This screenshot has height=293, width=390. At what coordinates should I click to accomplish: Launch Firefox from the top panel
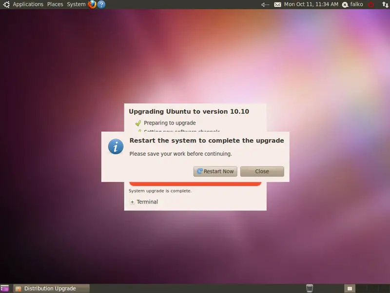pyautogui.click(x=92, y=4)
